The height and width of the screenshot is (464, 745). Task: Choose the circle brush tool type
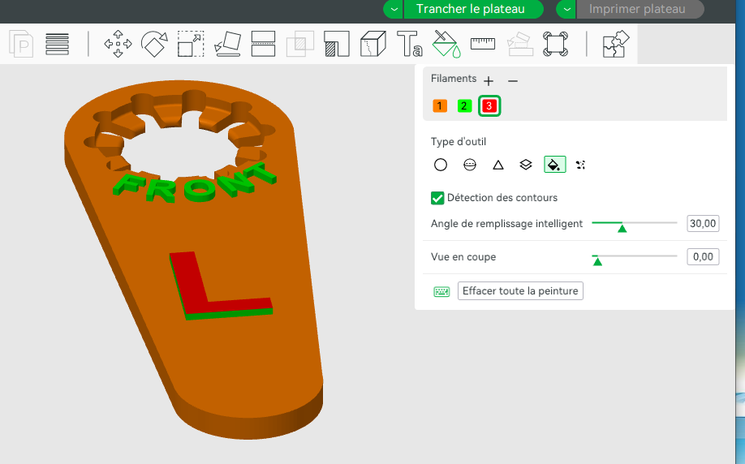pyautogui.click(x=441, y=165)
